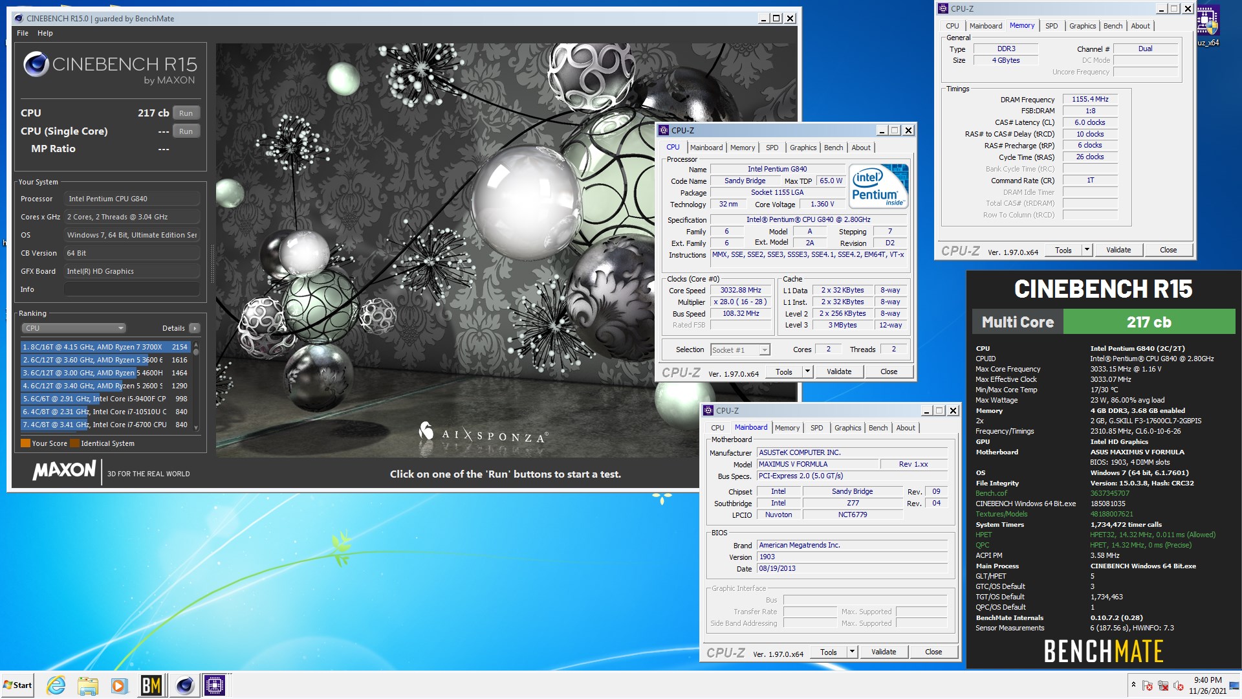Expand Tools dropdown arrow in CPU-Z Memory window
Viewport: 1242px width, 699px height.
pos(1087,250)
